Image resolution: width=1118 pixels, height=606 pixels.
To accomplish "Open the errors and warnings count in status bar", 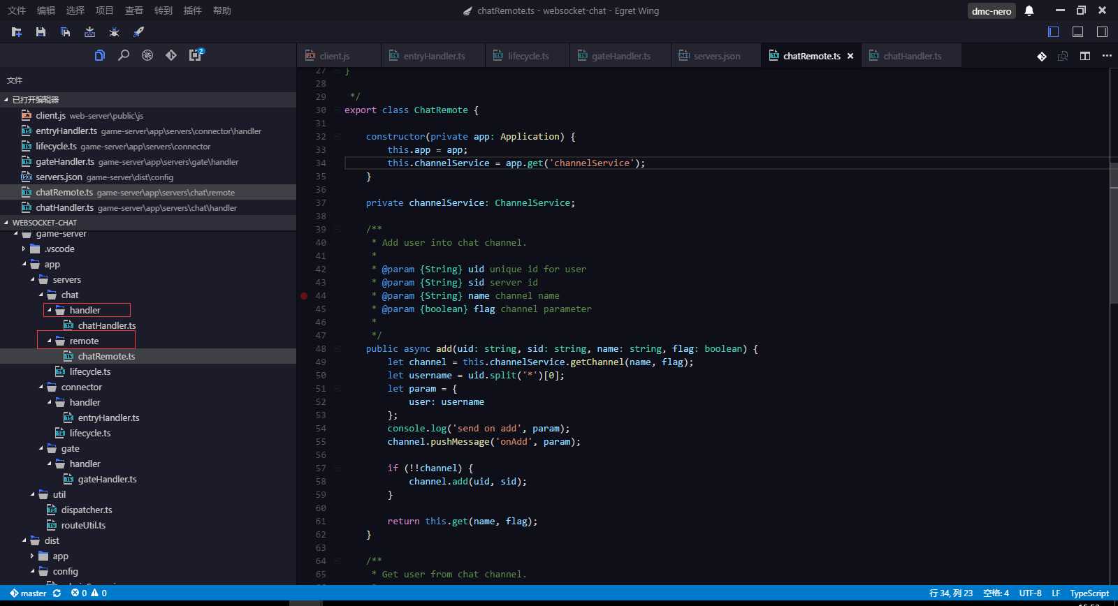I will [x=89, y=593].
